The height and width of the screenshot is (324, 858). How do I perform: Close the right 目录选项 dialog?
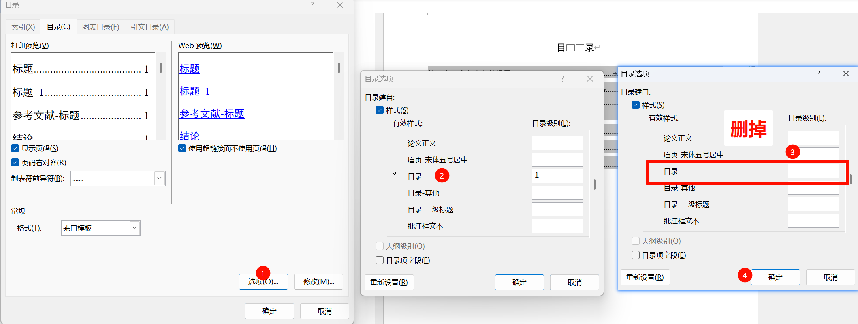846,74
